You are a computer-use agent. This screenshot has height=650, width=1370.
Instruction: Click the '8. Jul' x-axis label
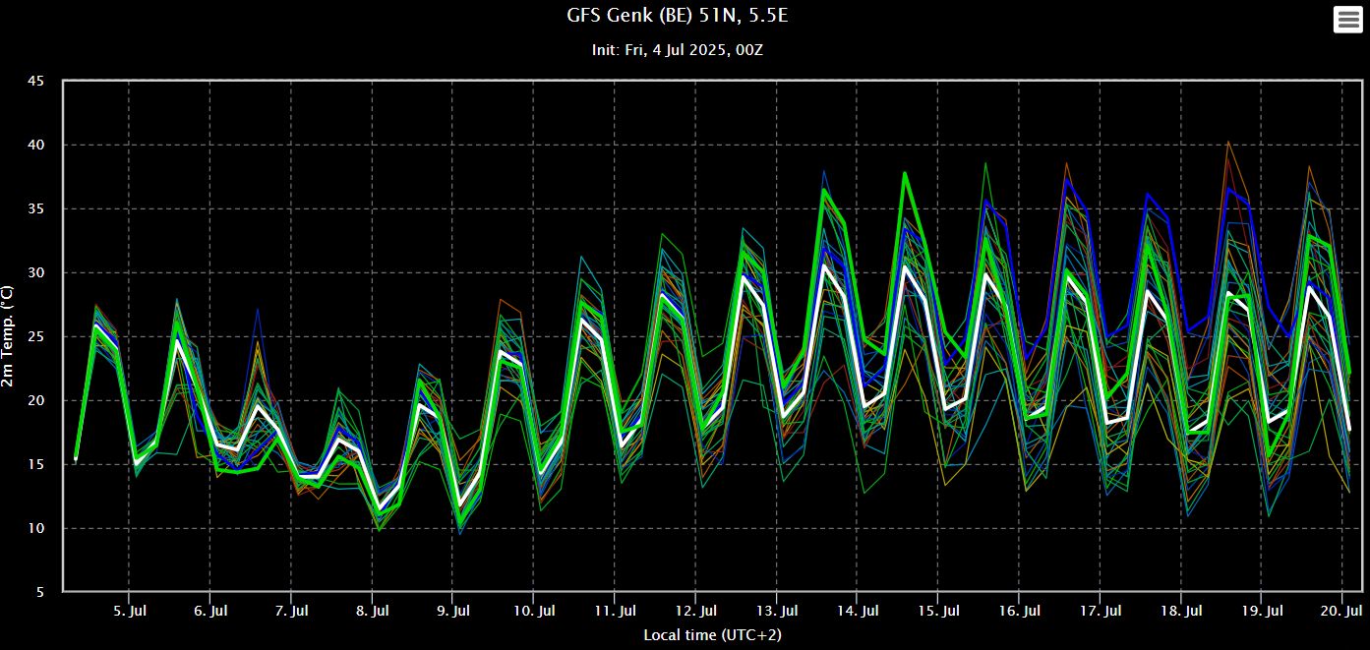[x=372, y=611]
